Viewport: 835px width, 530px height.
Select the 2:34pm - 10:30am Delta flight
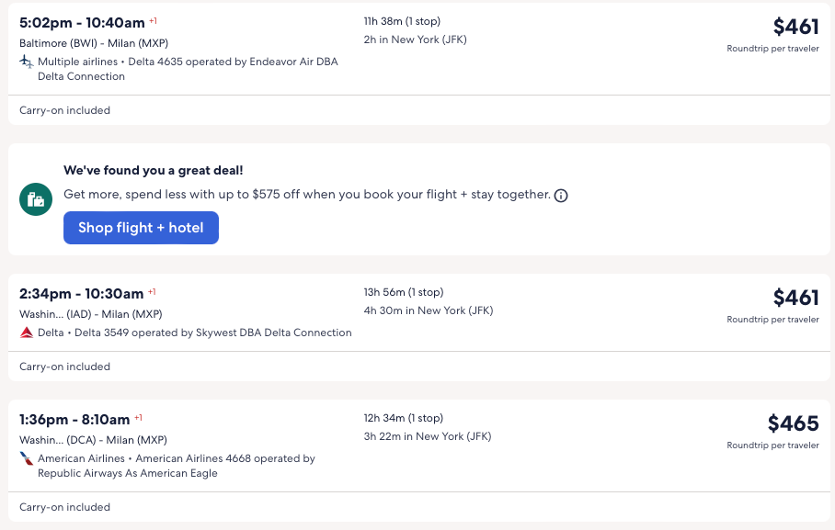pyautogui.click(x=82, y=294)
